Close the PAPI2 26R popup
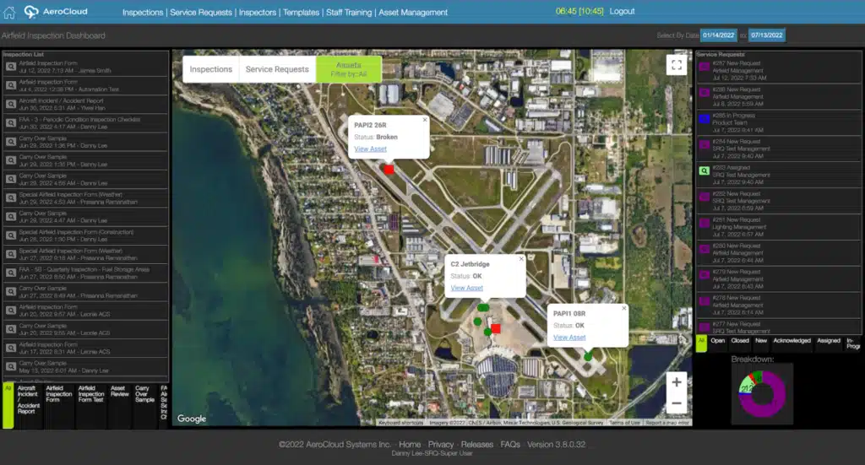Viewport: 865px width, 465px height. coord(425,120)
